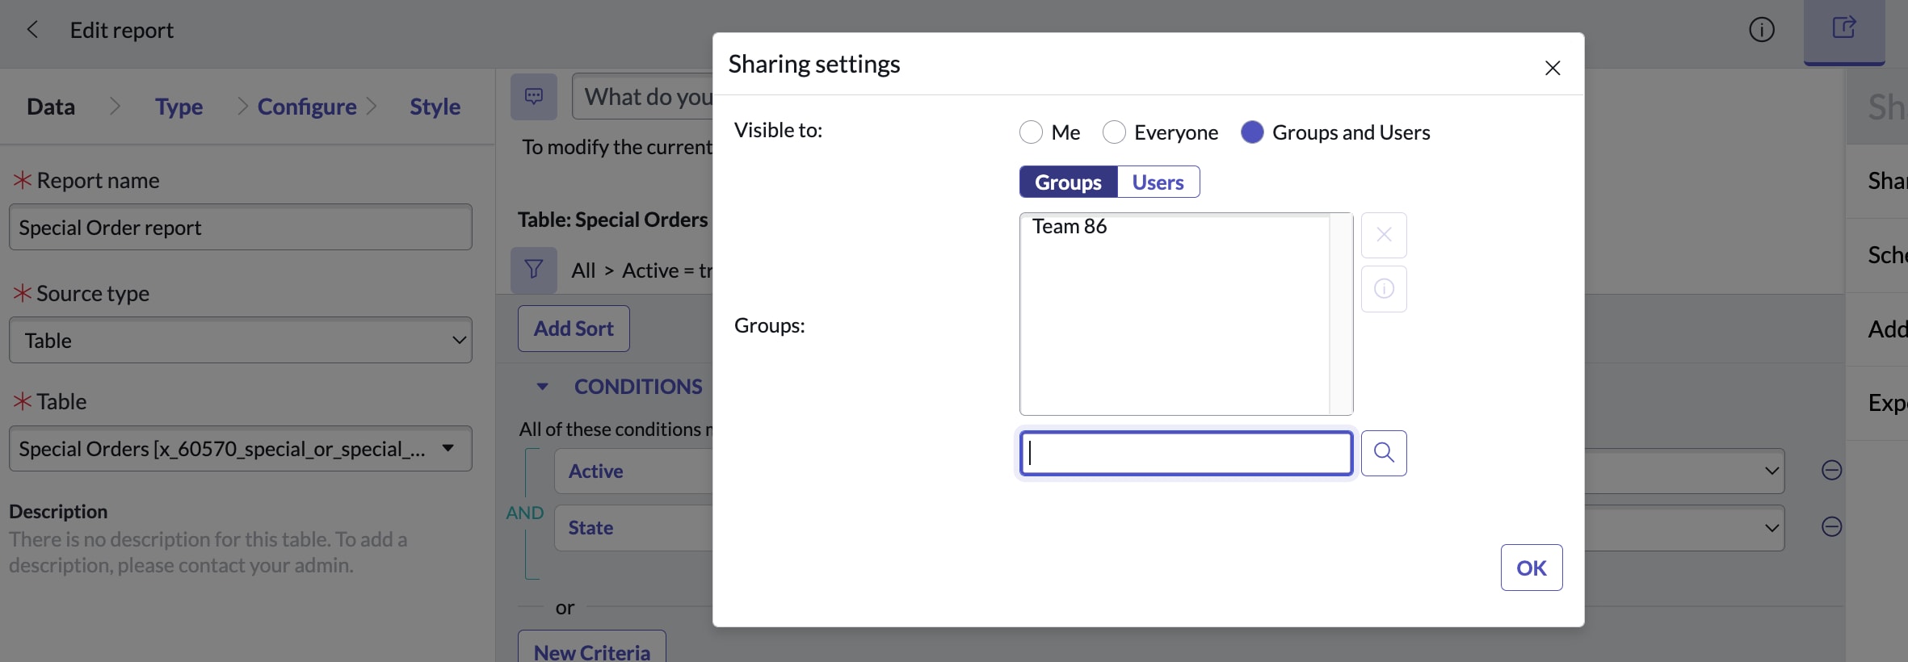Switch to the Users tab
Viewport: 1908px width, 662px height.
tap(1158, 182)
